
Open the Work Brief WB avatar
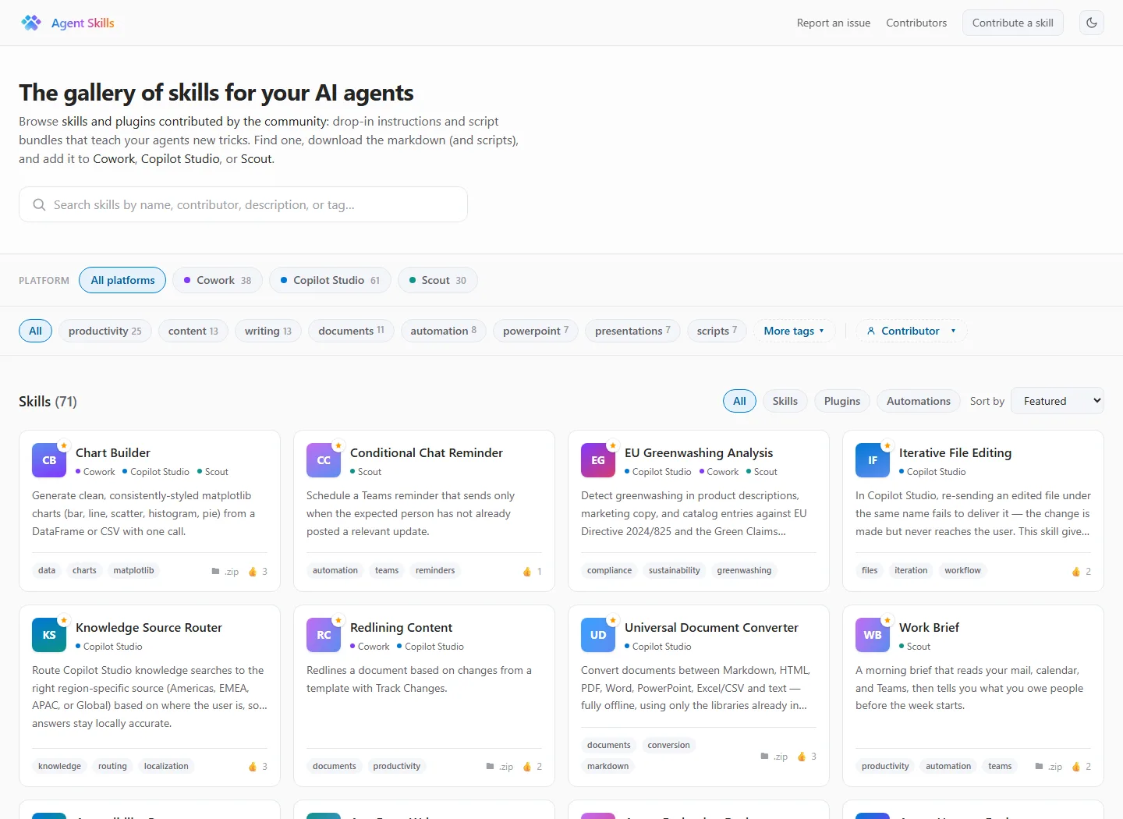873,635
